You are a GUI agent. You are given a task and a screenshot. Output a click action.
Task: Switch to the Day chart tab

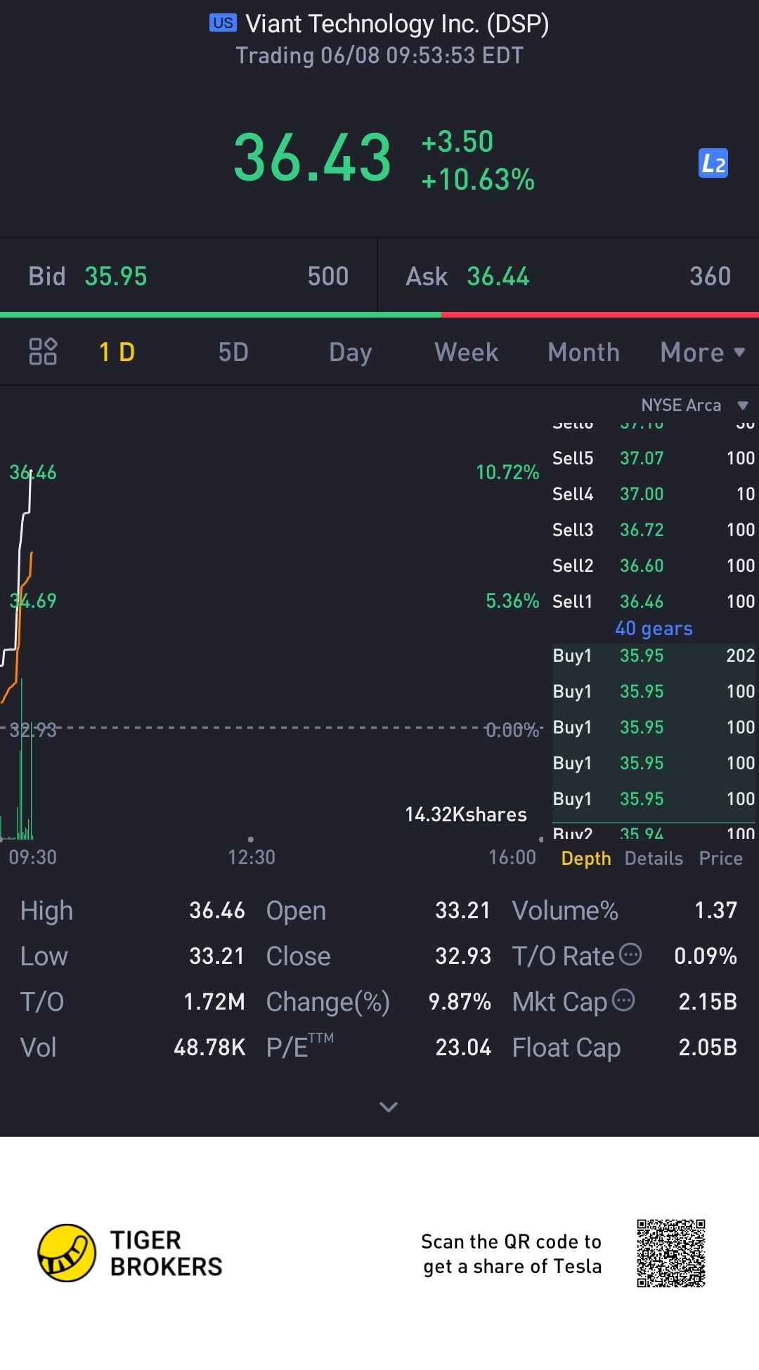[350, 352]
